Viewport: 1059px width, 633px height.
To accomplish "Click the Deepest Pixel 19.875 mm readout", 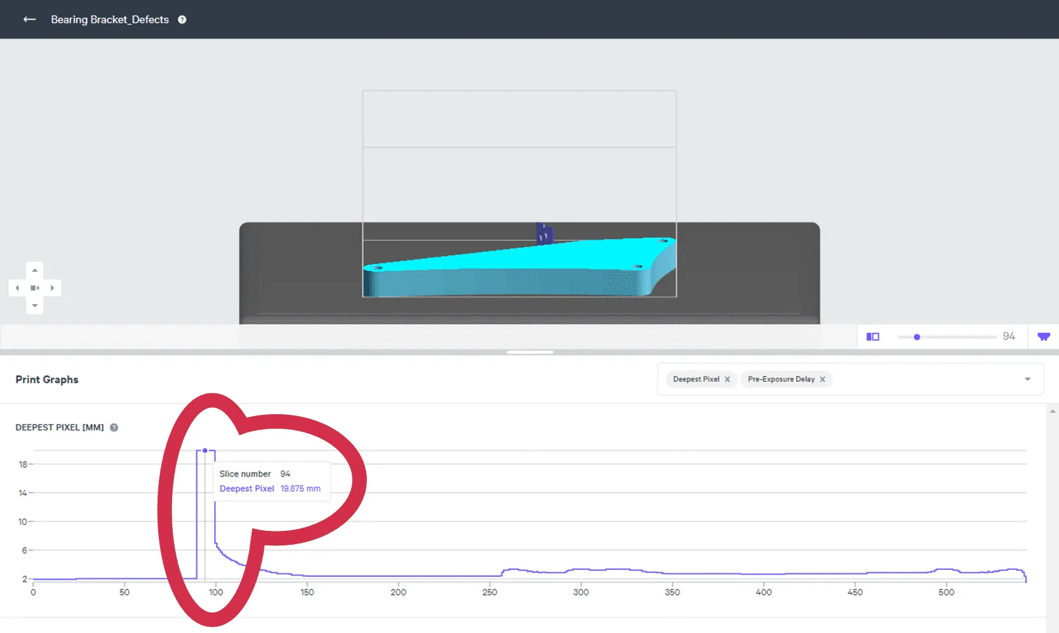I will tap(270, 489).
